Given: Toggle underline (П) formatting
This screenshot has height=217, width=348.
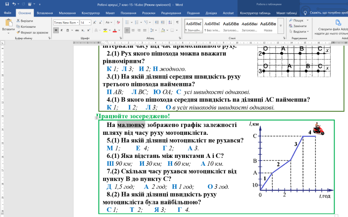Looking at the screenshot, I should click(x=67, y=30).
